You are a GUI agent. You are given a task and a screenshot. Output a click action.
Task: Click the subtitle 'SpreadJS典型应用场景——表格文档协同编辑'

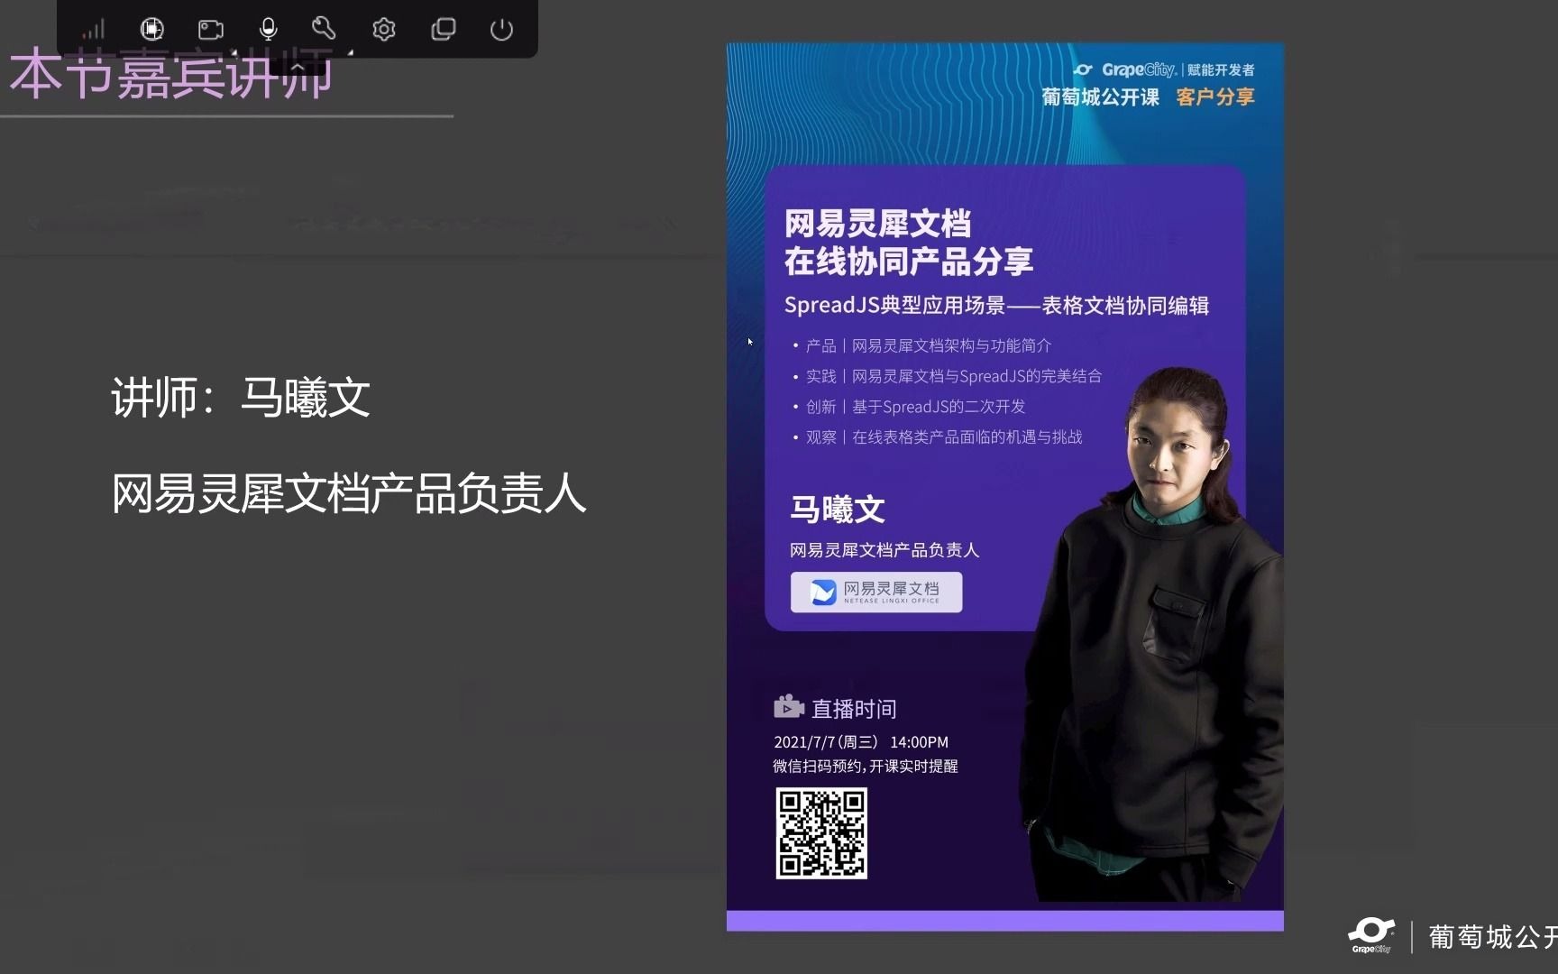996,305
